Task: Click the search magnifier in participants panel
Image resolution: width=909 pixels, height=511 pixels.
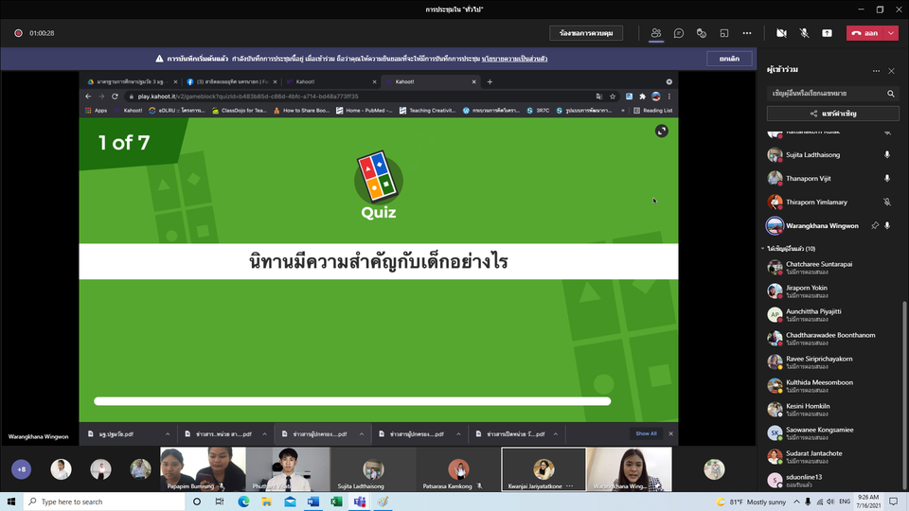Action: tap(890, 94)
